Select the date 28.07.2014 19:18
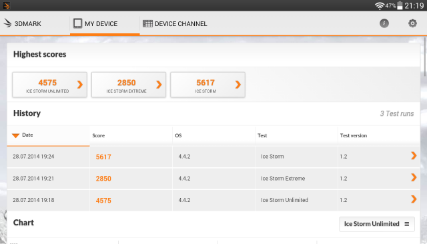427x244 pixels. pyautogui.click(x=33, y=200)
